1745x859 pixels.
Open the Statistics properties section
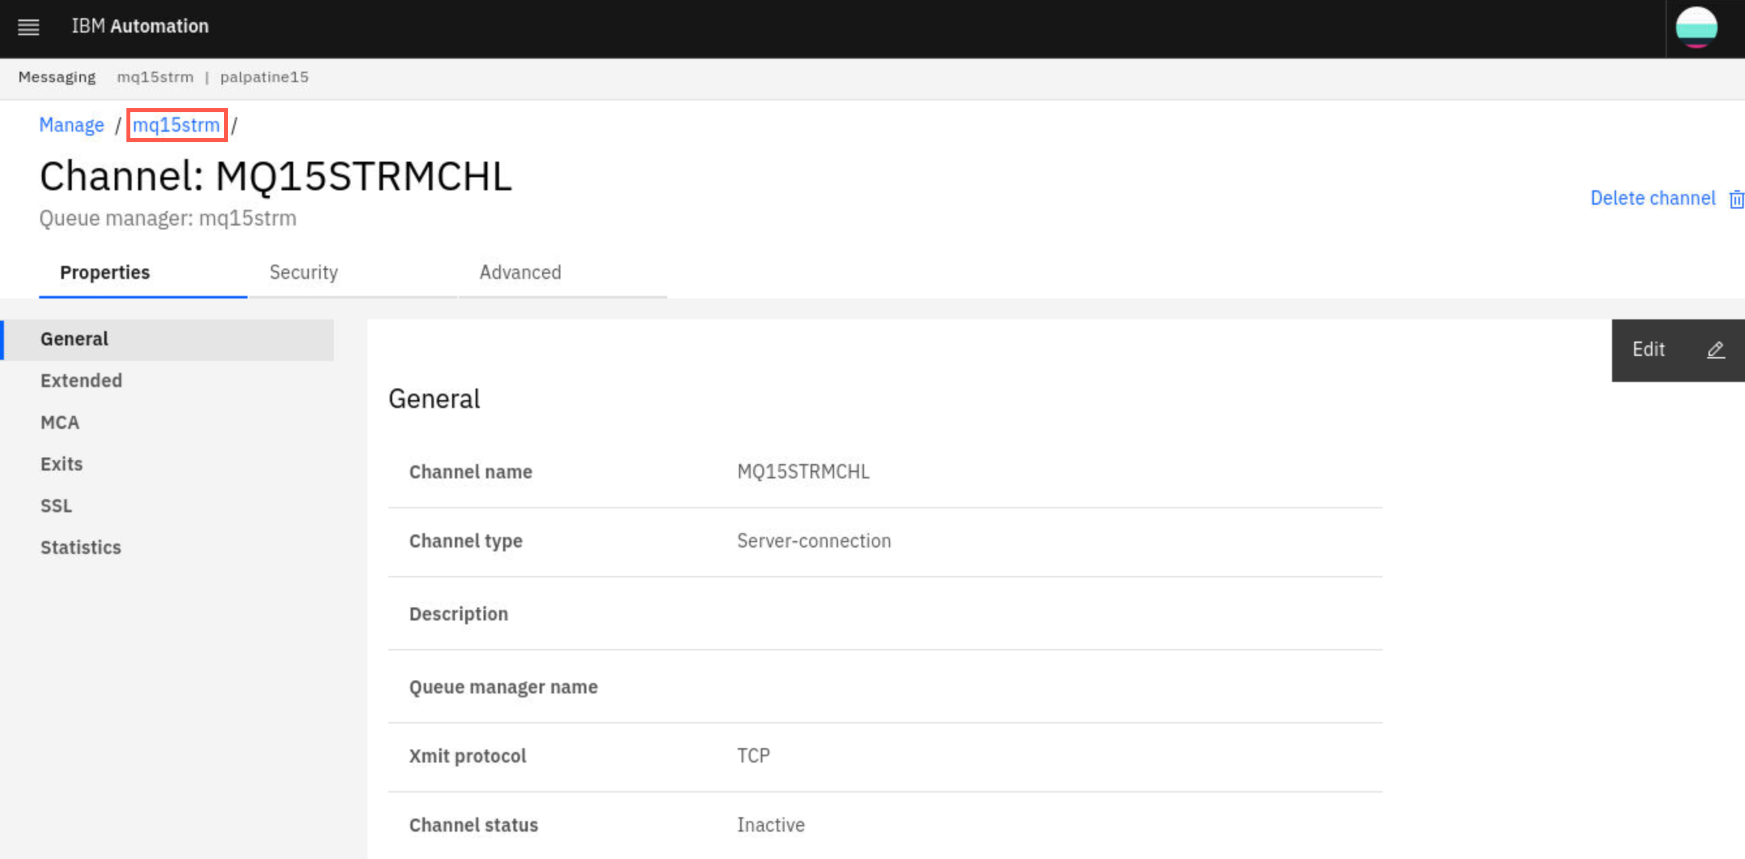(81, 547)
